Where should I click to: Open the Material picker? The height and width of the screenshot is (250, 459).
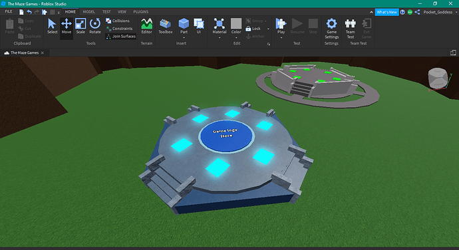[220, 27]
